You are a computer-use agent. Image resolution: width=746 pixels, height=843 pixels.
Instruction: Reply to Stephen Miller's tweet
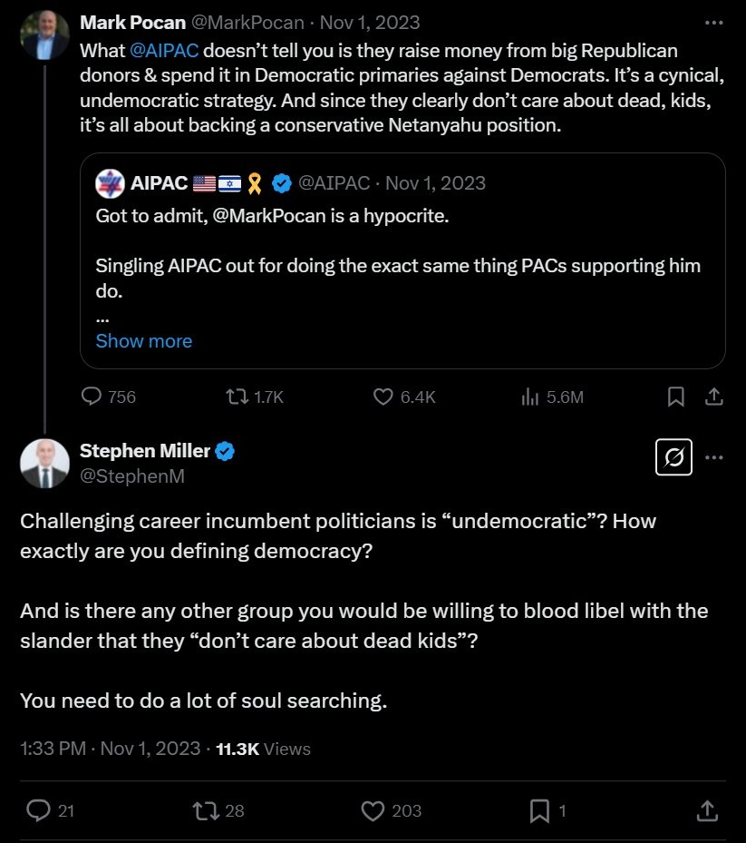(x=38, y=810)
